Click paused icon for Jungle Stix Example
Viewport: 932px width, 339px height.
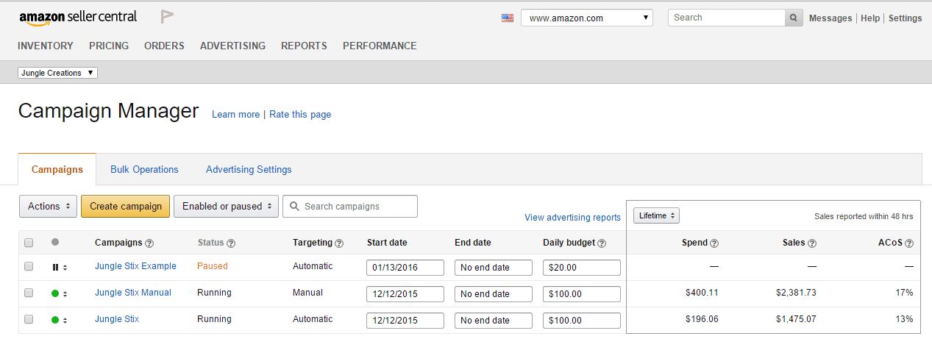point(55,267)
